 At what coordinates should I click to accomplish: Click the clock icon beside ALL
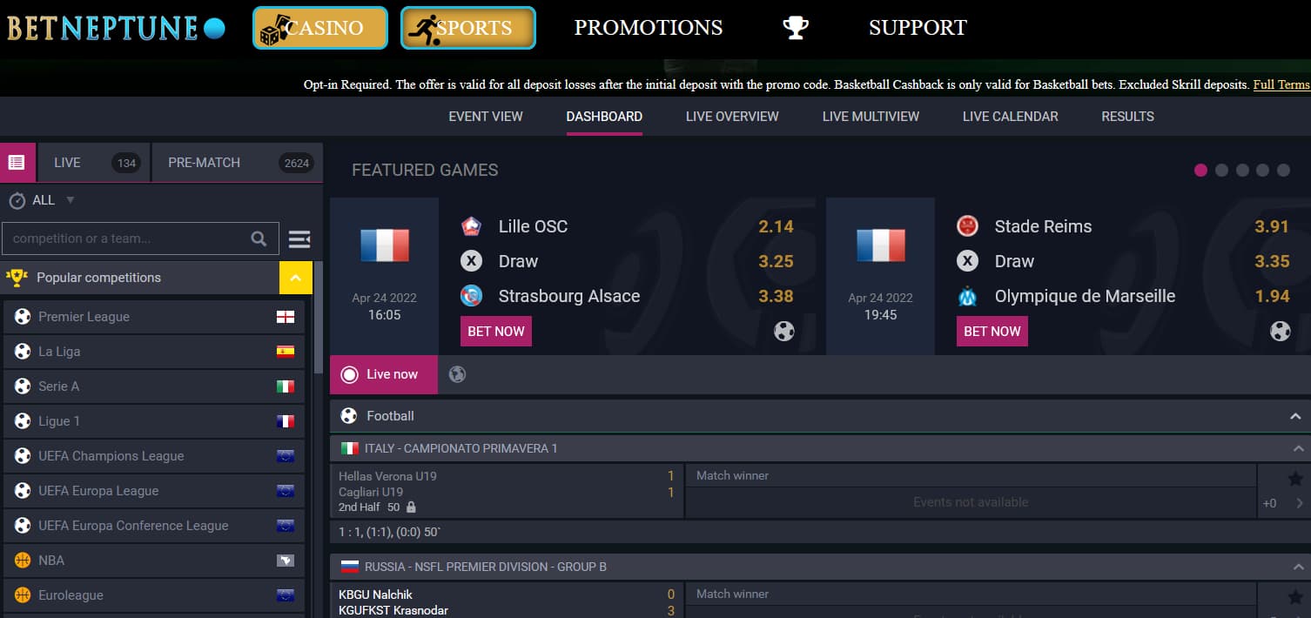pos(17,200)
